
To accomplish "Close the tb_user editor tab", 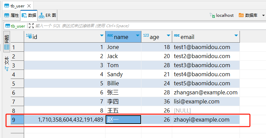I will click(x=29, y=6).
